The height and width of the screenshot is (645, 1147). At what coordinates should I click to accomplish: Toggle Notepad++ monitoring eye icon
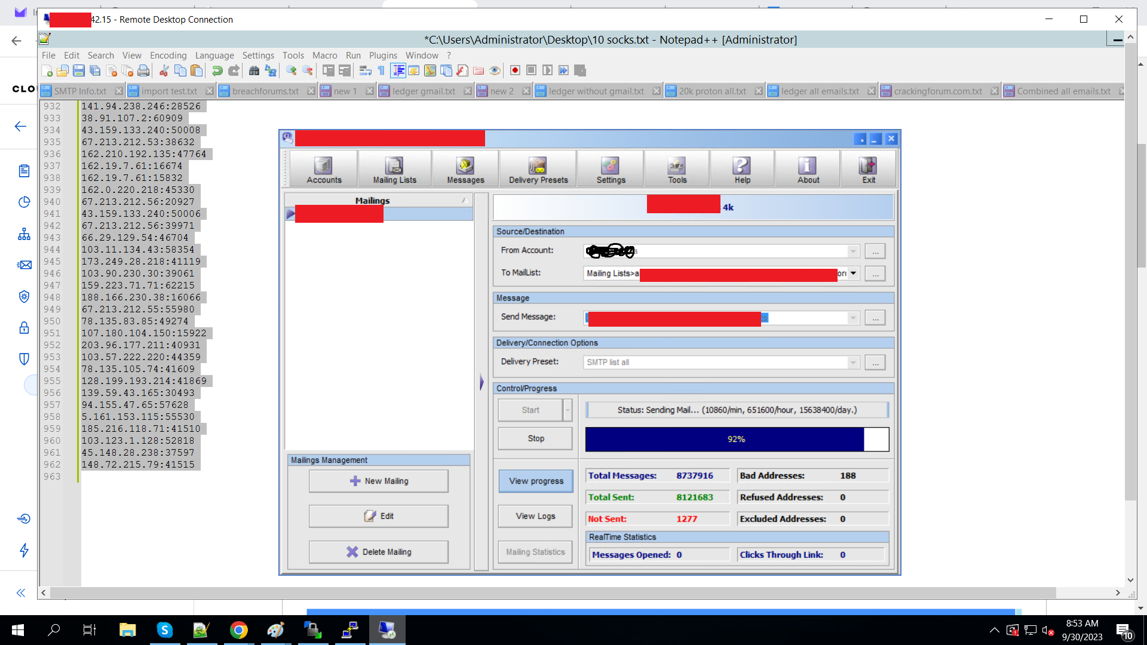tap(495, 70)
